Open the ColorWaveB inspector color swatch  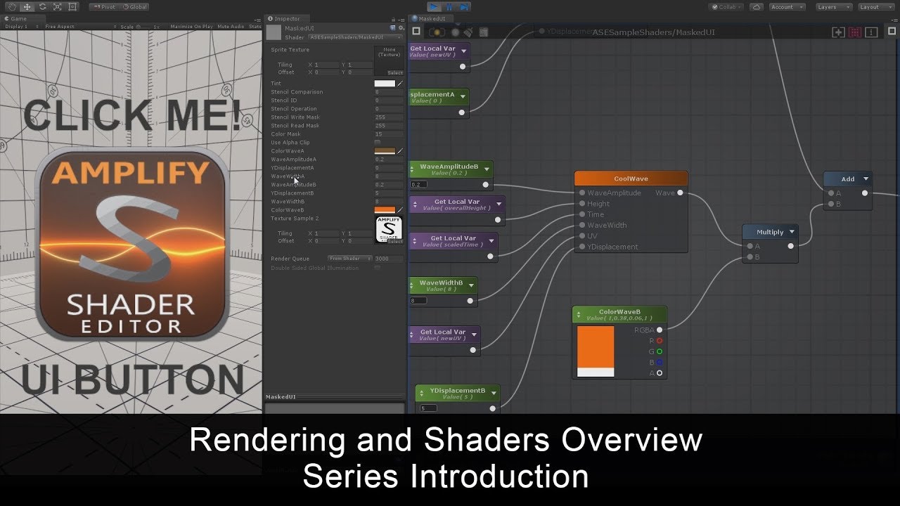click(x=385, y=210)
